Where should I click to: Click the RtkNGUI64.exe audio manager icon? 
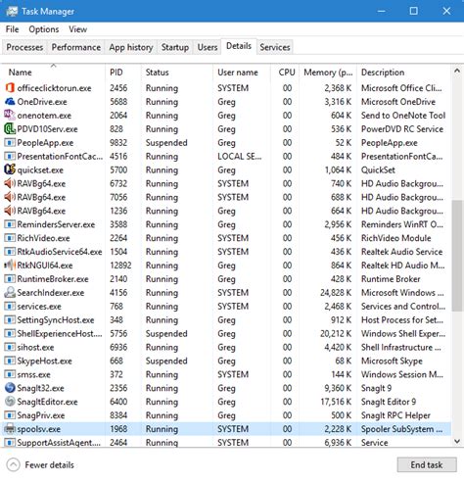(x=10, y=266)
